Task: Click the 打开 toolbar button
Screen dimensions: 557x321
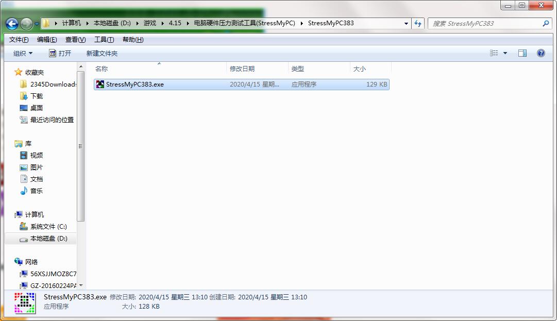Action: coord(60,53)
